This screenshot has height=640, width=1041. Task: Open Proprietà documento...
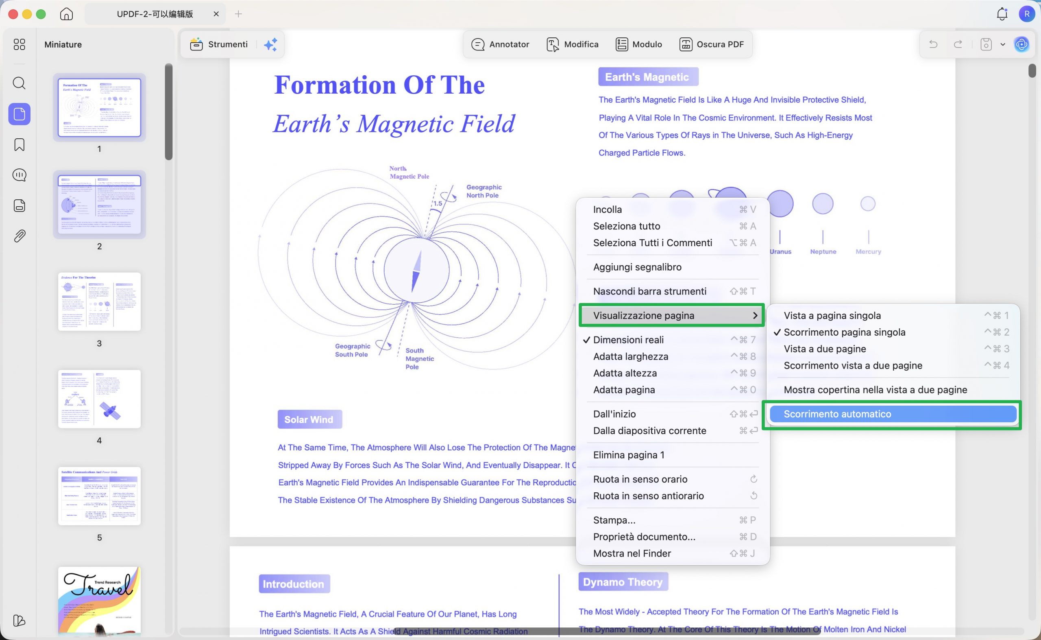[x=673, y=537]
